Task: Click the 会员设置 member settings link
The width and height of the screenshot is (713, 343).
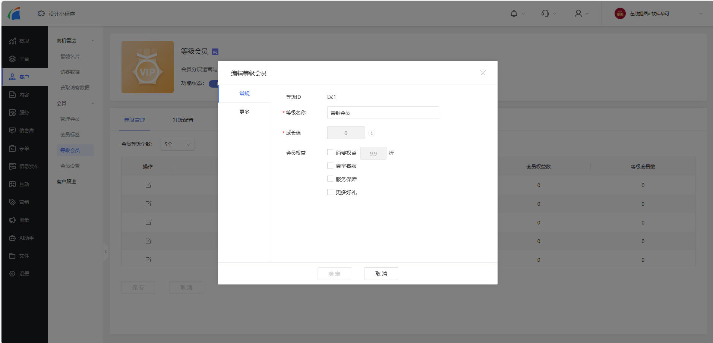Action: click(70, 166)
